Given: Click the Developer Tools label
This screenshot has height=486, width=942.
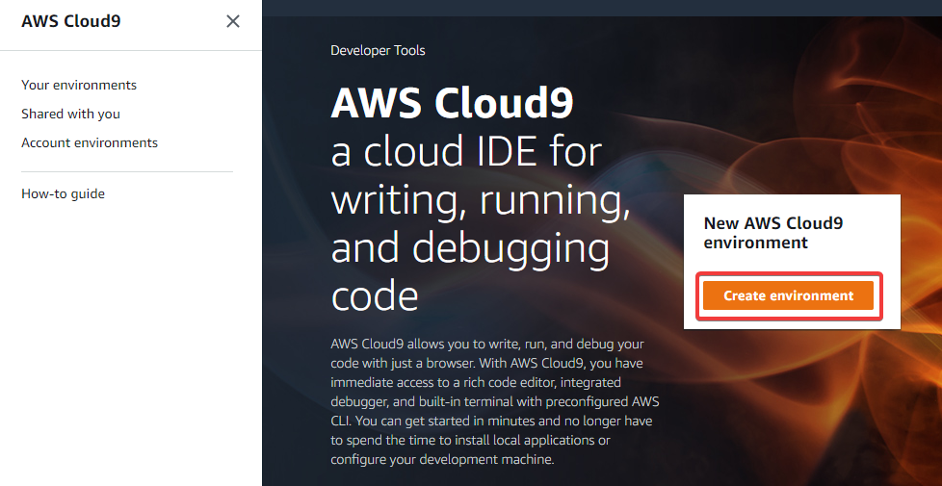Looking at the screenshot, I should 378,51.
